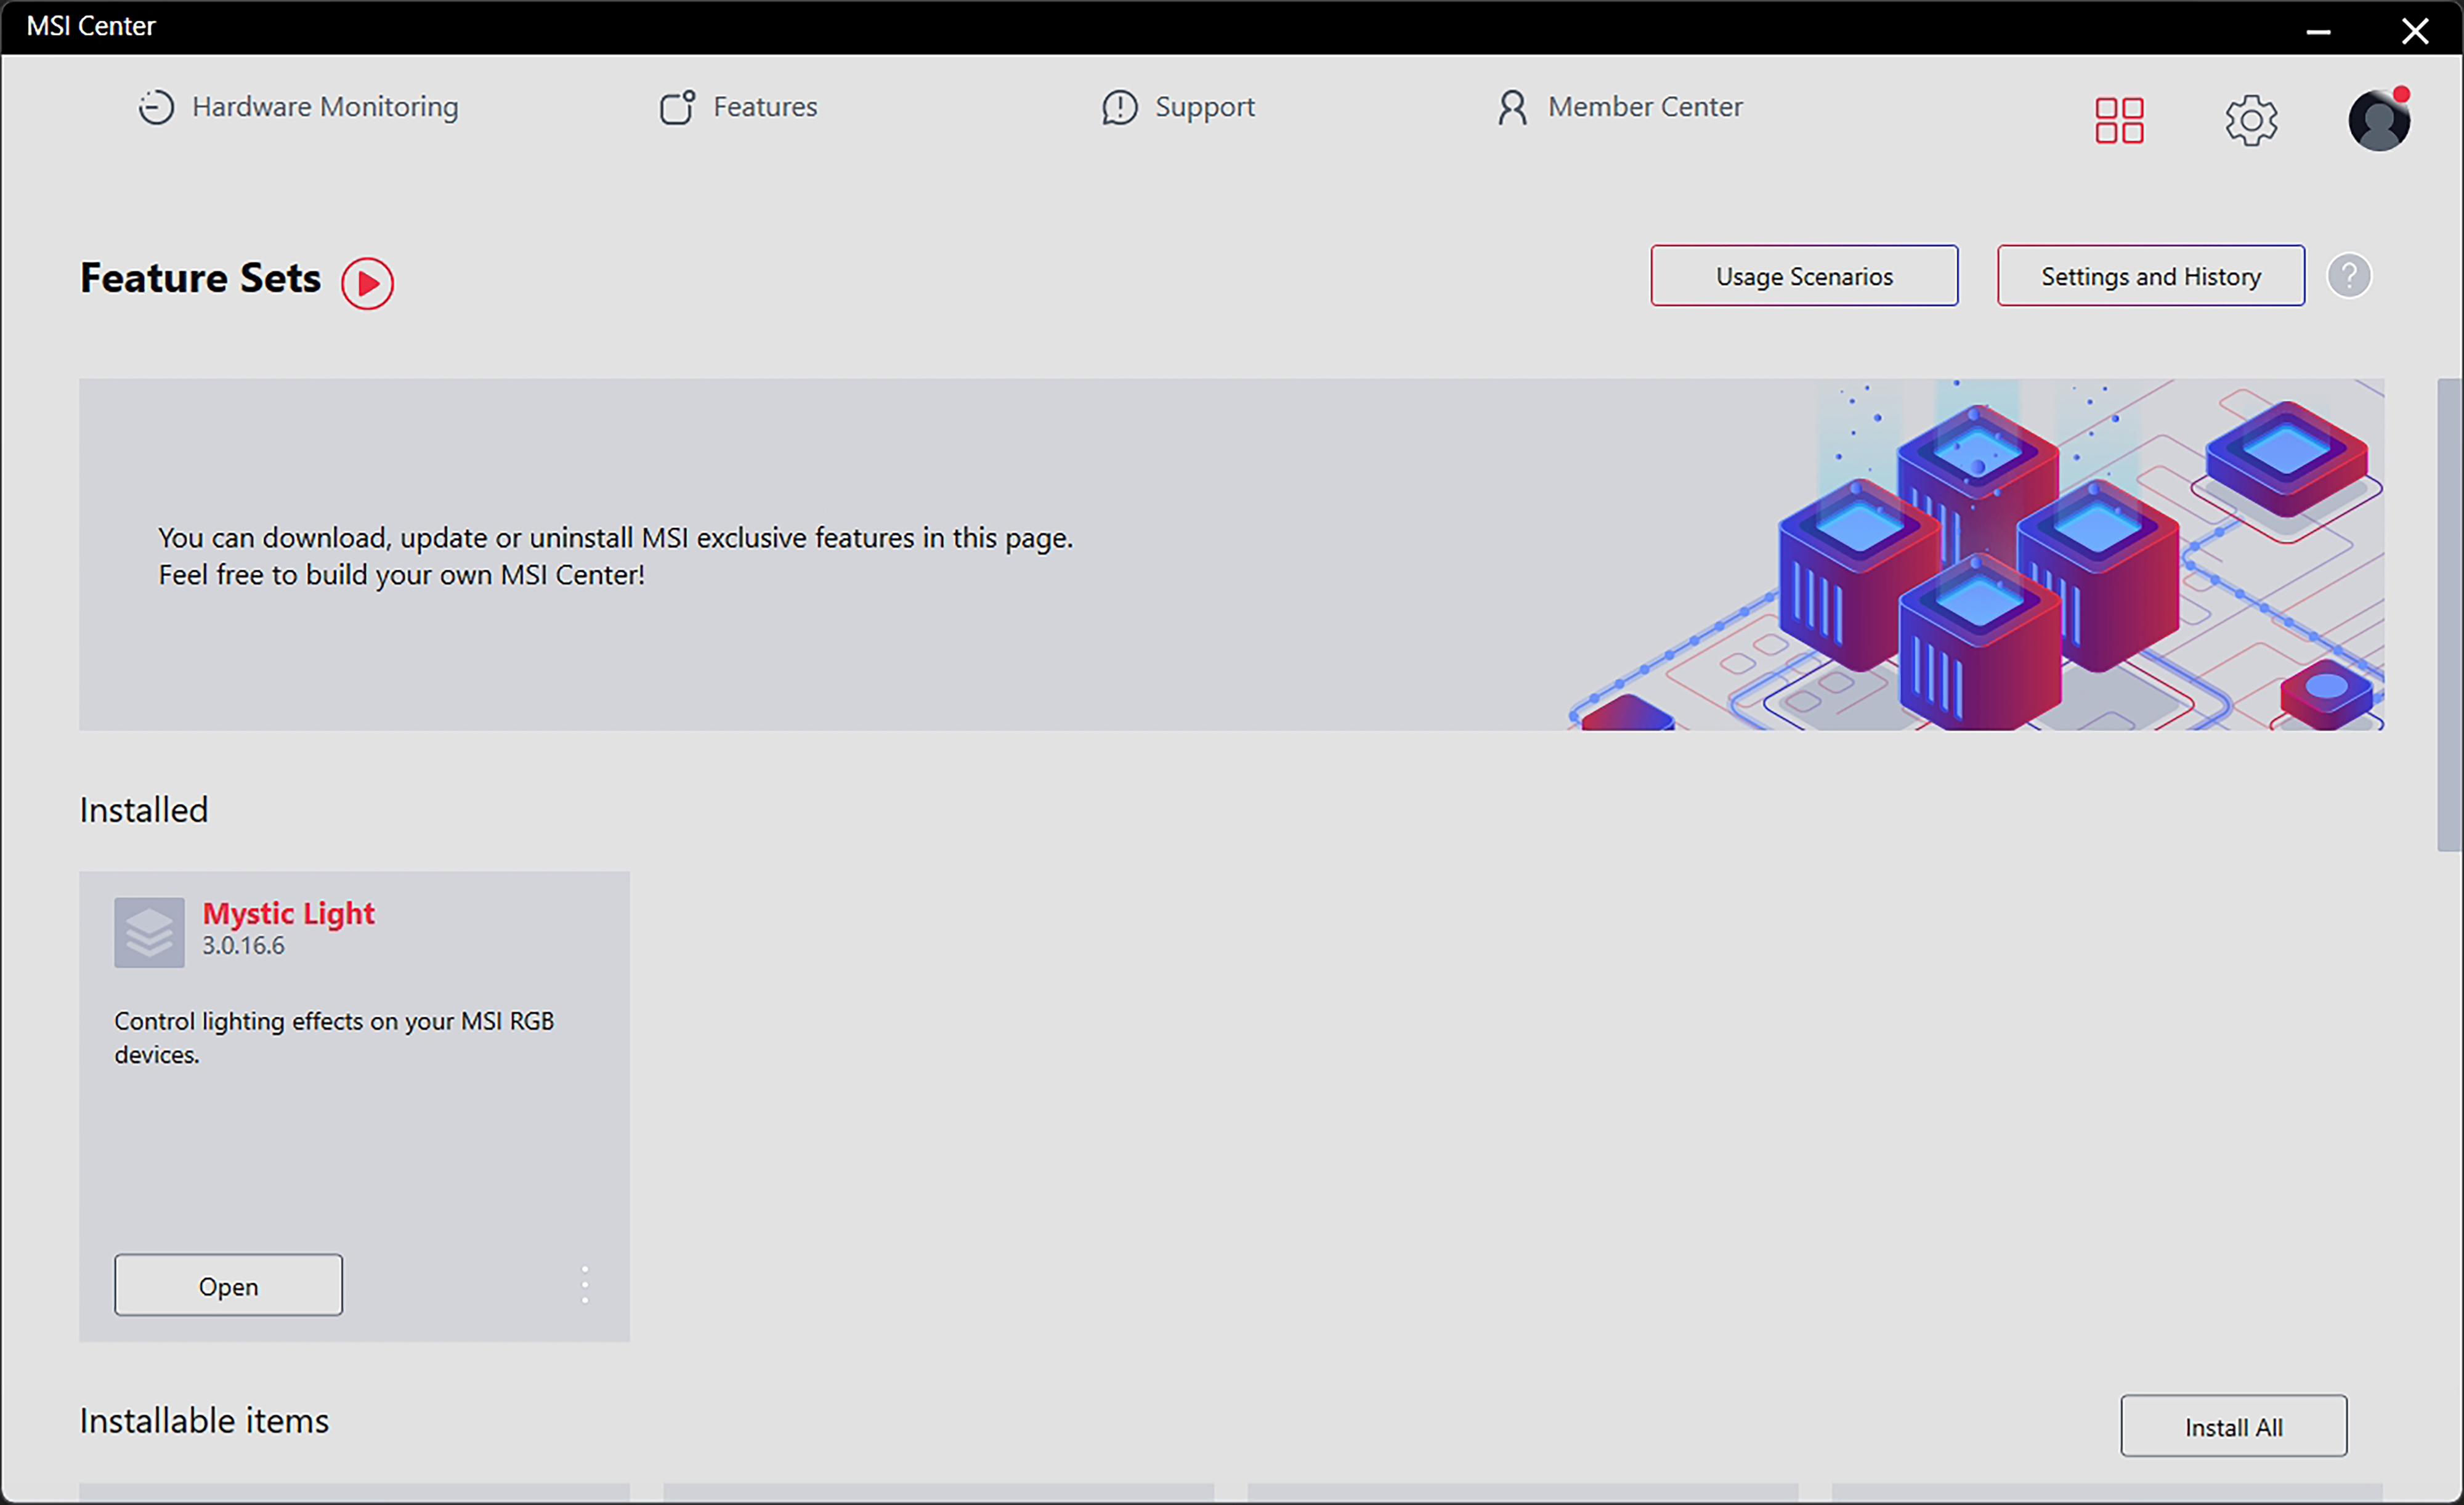Click the Mystic Light title link
2464x1505 pixels.
288,913
